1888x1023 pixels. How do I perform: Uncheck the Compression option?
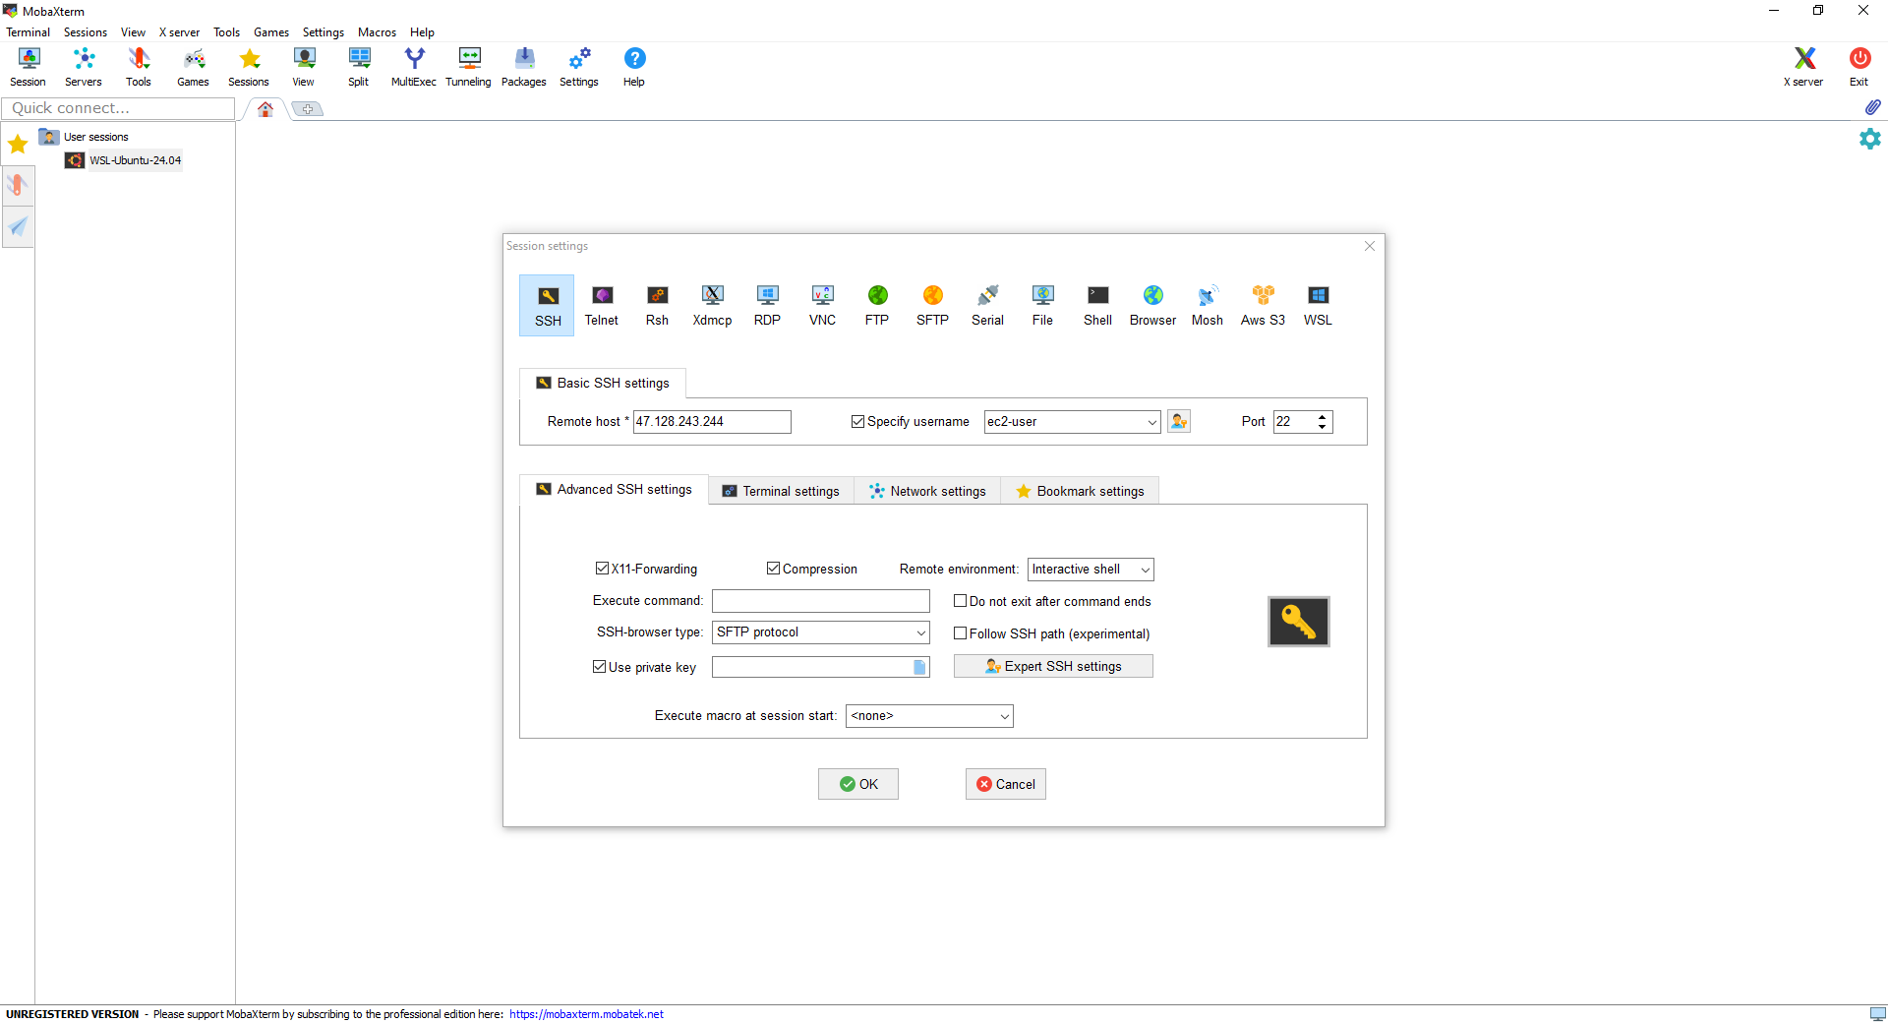click(x=773, y=569)
